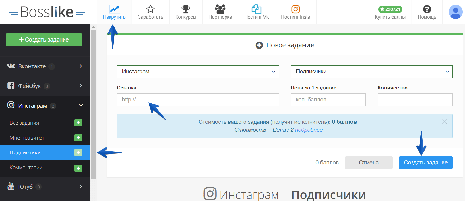Click the sidebar vertical scrollbar thumb
The height and width of the screenshot is (201, 465).
[x=93, y=105]
